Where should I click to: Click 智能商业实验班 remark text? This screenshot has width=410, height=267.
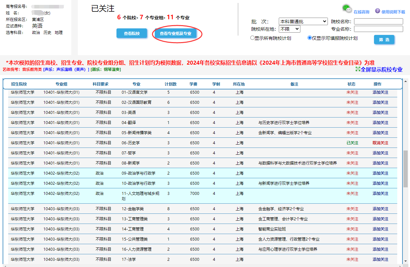(x=272, y=229)
